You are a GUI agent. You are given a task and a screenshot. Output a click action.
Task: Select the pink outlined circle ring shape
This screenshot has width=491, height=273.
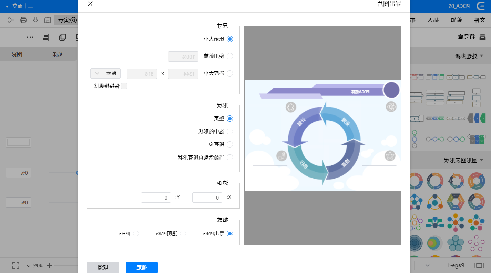477,243
